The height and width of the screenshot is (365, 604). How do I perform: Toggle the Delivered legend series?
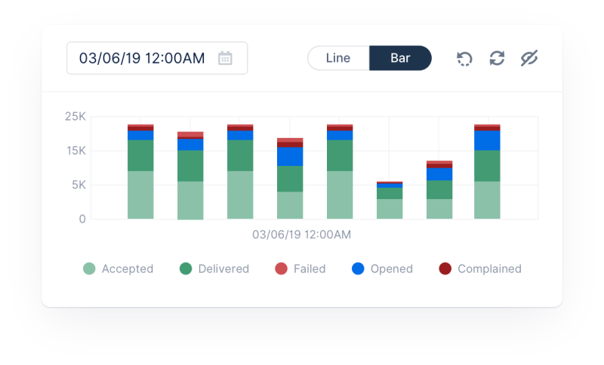point(186,268)
